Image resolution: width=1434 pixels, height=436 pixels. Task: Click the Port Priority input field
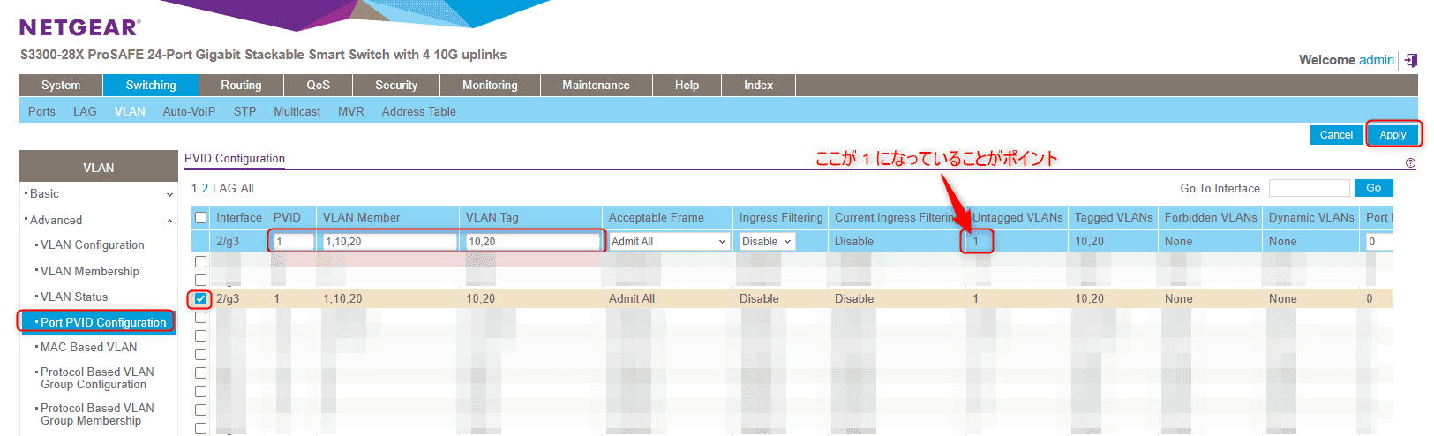pyautogui.click(x=1379, y=242)
